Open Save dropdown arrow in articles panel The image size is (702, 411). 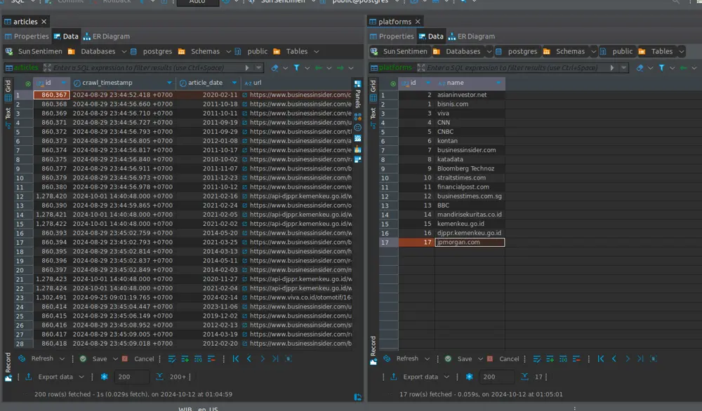click(x=116, y=358)
